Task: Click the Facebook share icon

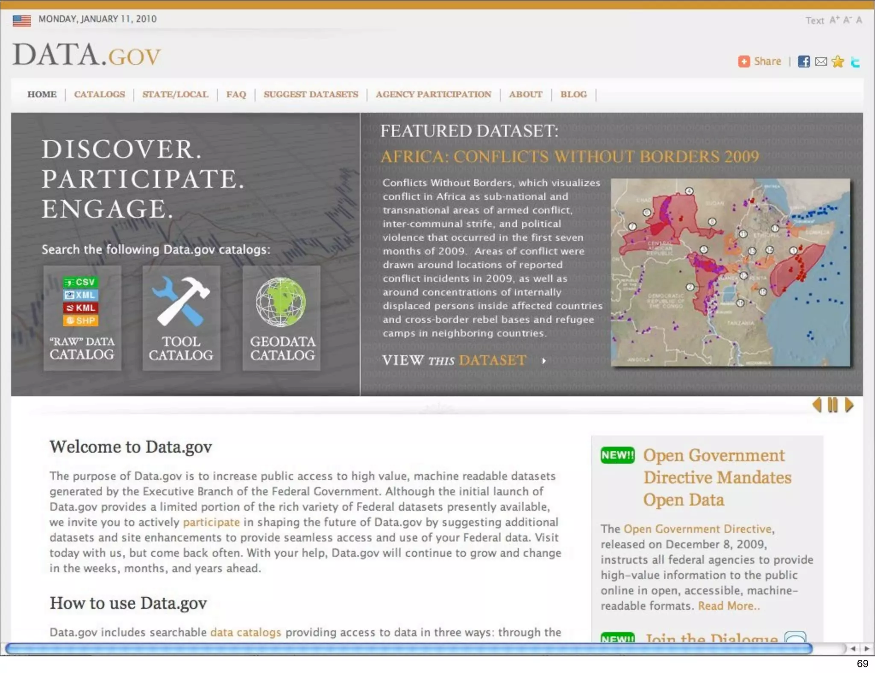Action: click(x=804, y=61)
